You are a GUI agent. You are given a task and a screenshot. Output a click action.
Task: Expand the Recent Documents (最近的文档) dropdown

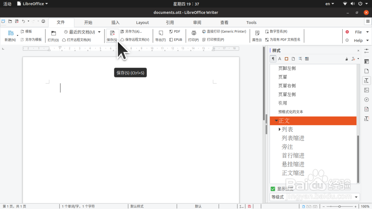(x=99, y=32)
